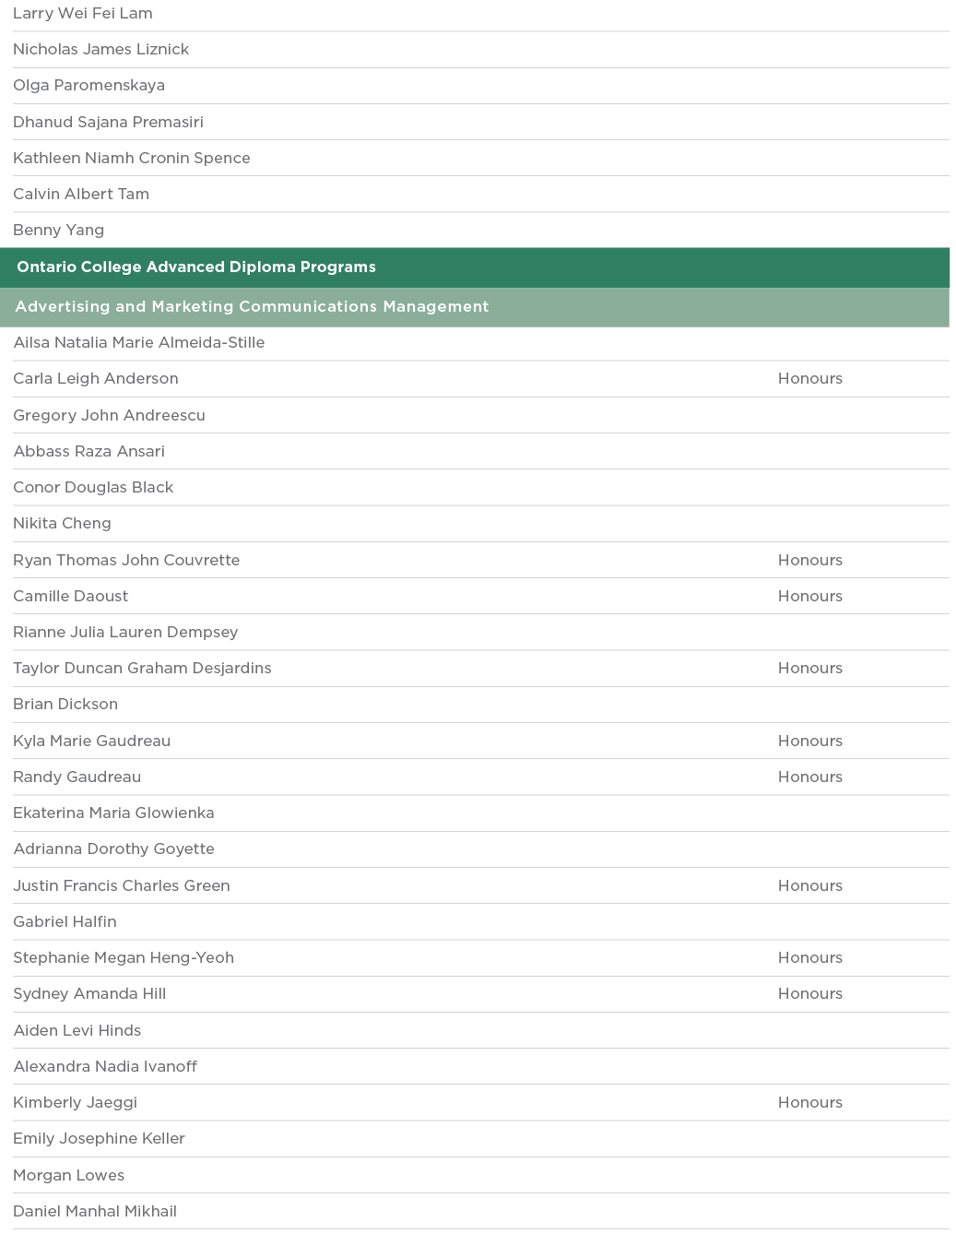Click the name Daniel Manhal Mikhail
956x1234 pixels.
click(x=95, y=1212)
